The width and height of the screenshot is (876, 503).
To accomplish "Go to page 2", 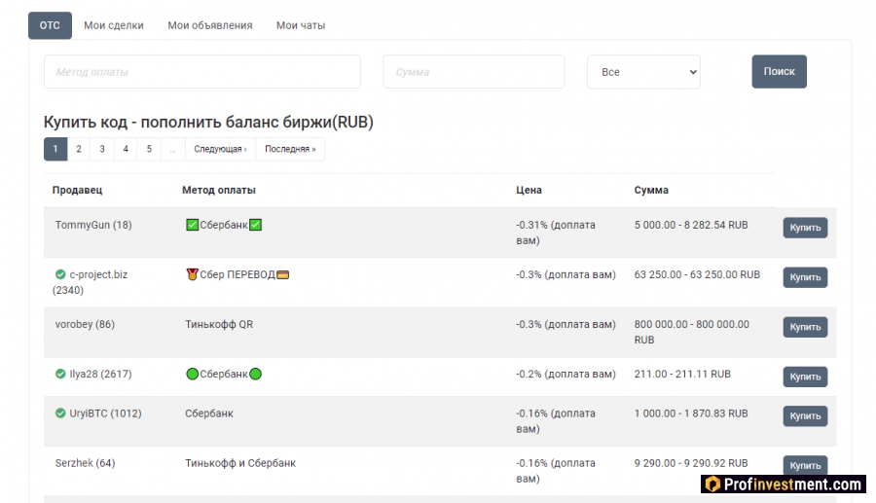I will click(x=79, y=149).
